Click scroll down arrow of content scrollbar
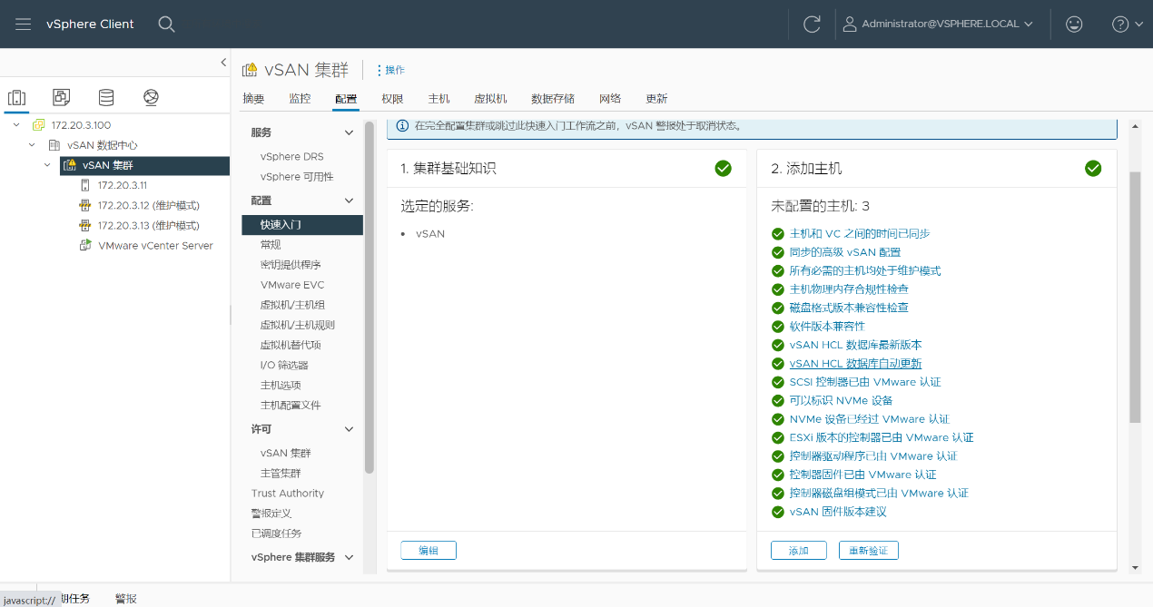This screenshot has height=607, width=1153. pos(1134,568)
